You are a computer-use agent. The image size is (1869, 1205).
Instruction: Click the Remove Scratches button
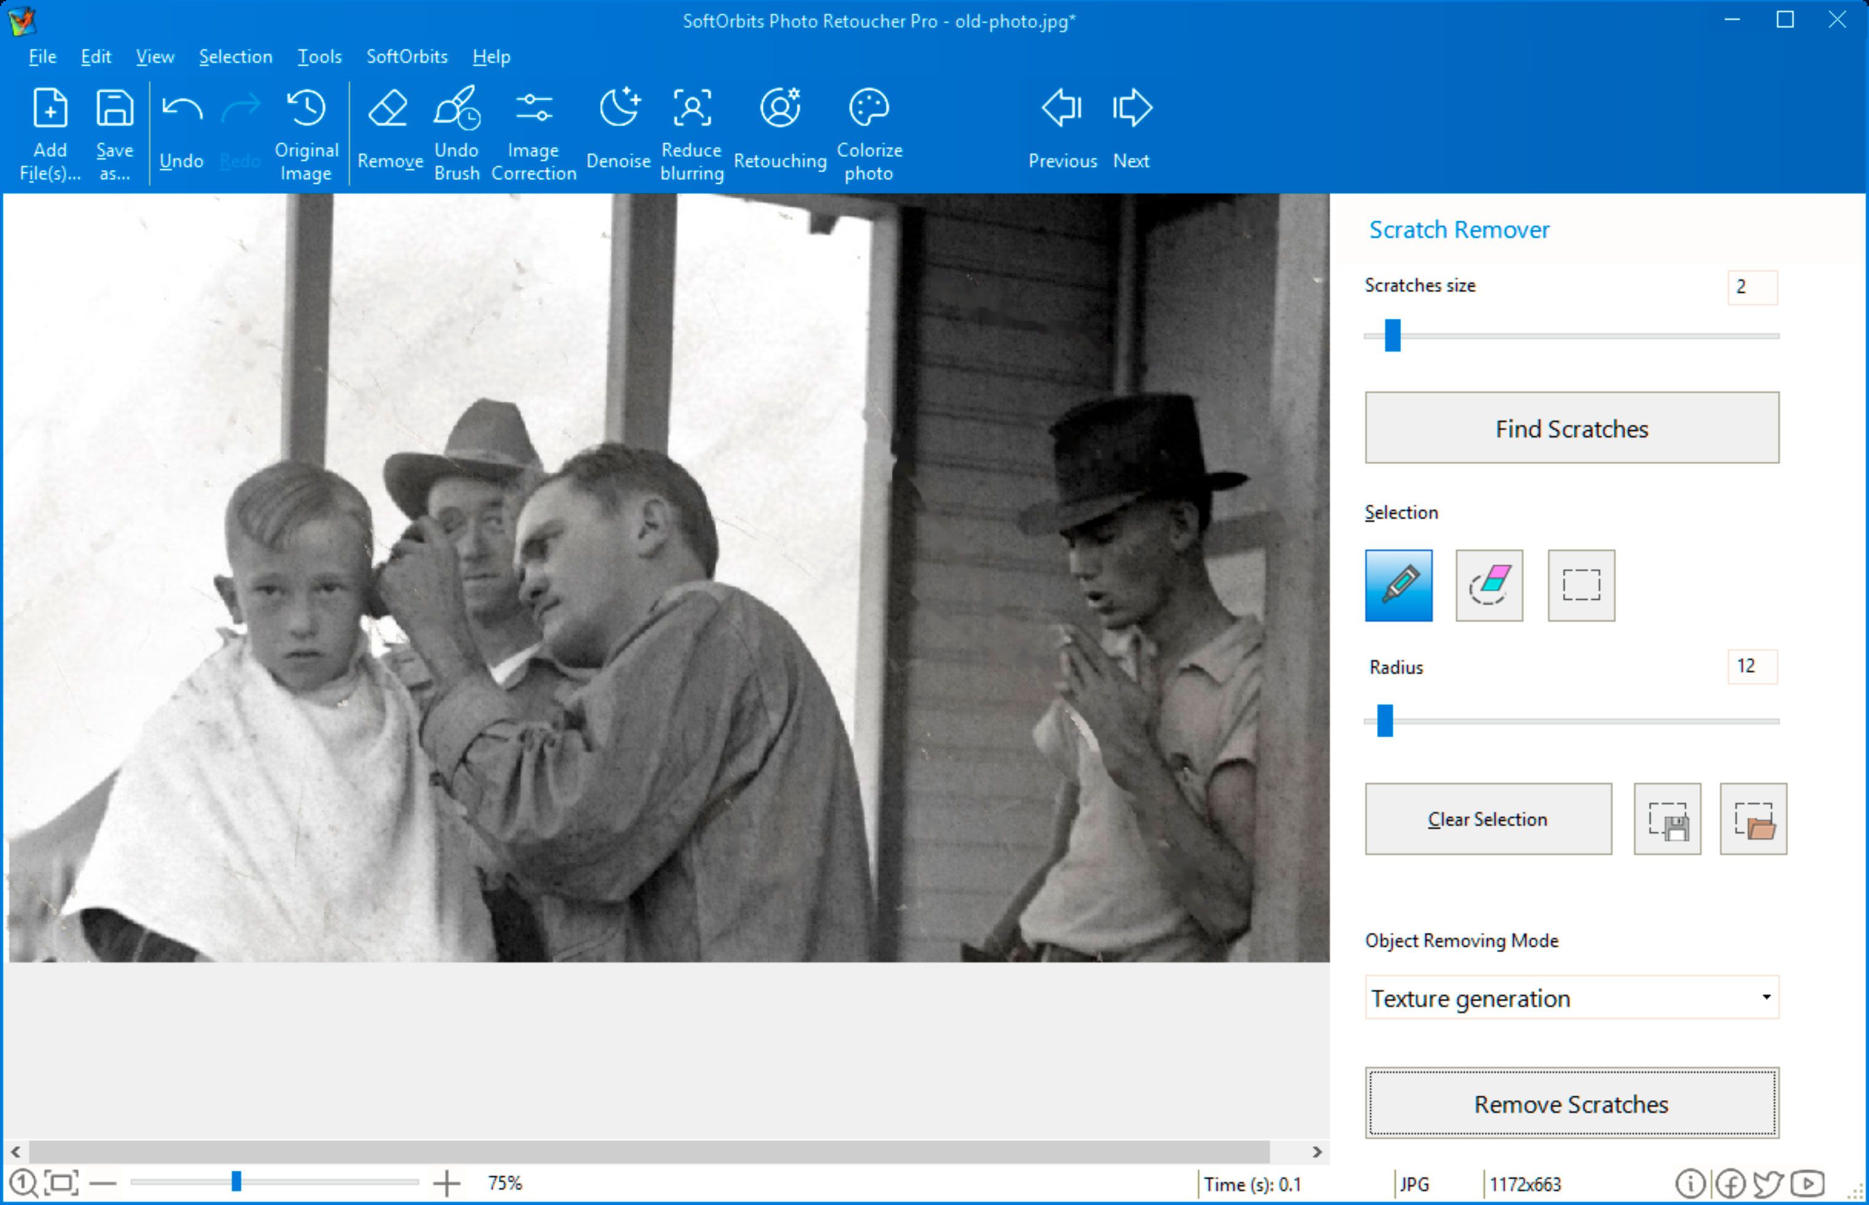click(1571, 1103)
